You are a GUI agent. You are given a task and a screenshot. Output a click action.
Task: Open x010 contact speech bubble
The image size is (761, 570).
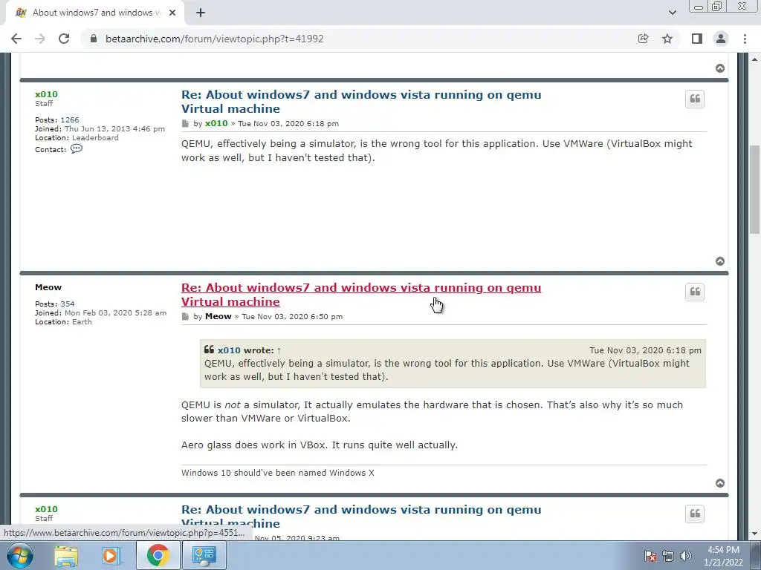(x=77, y=148)
